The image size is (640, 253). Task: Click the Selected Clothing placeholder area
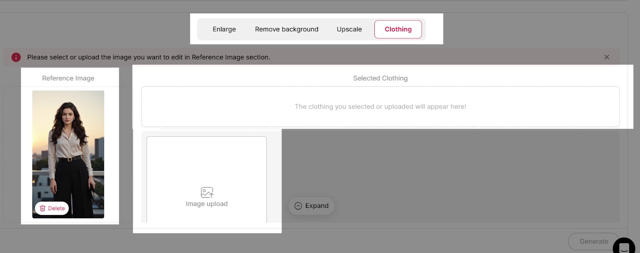pos(380,107)
